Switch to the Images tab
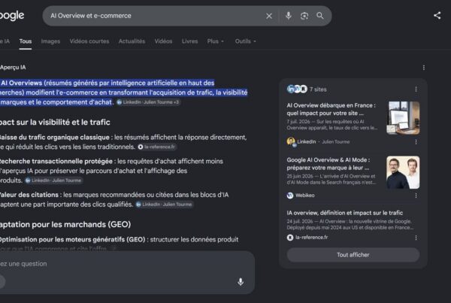The width and height of the screenshot is (451, 303). coord(50,41)
